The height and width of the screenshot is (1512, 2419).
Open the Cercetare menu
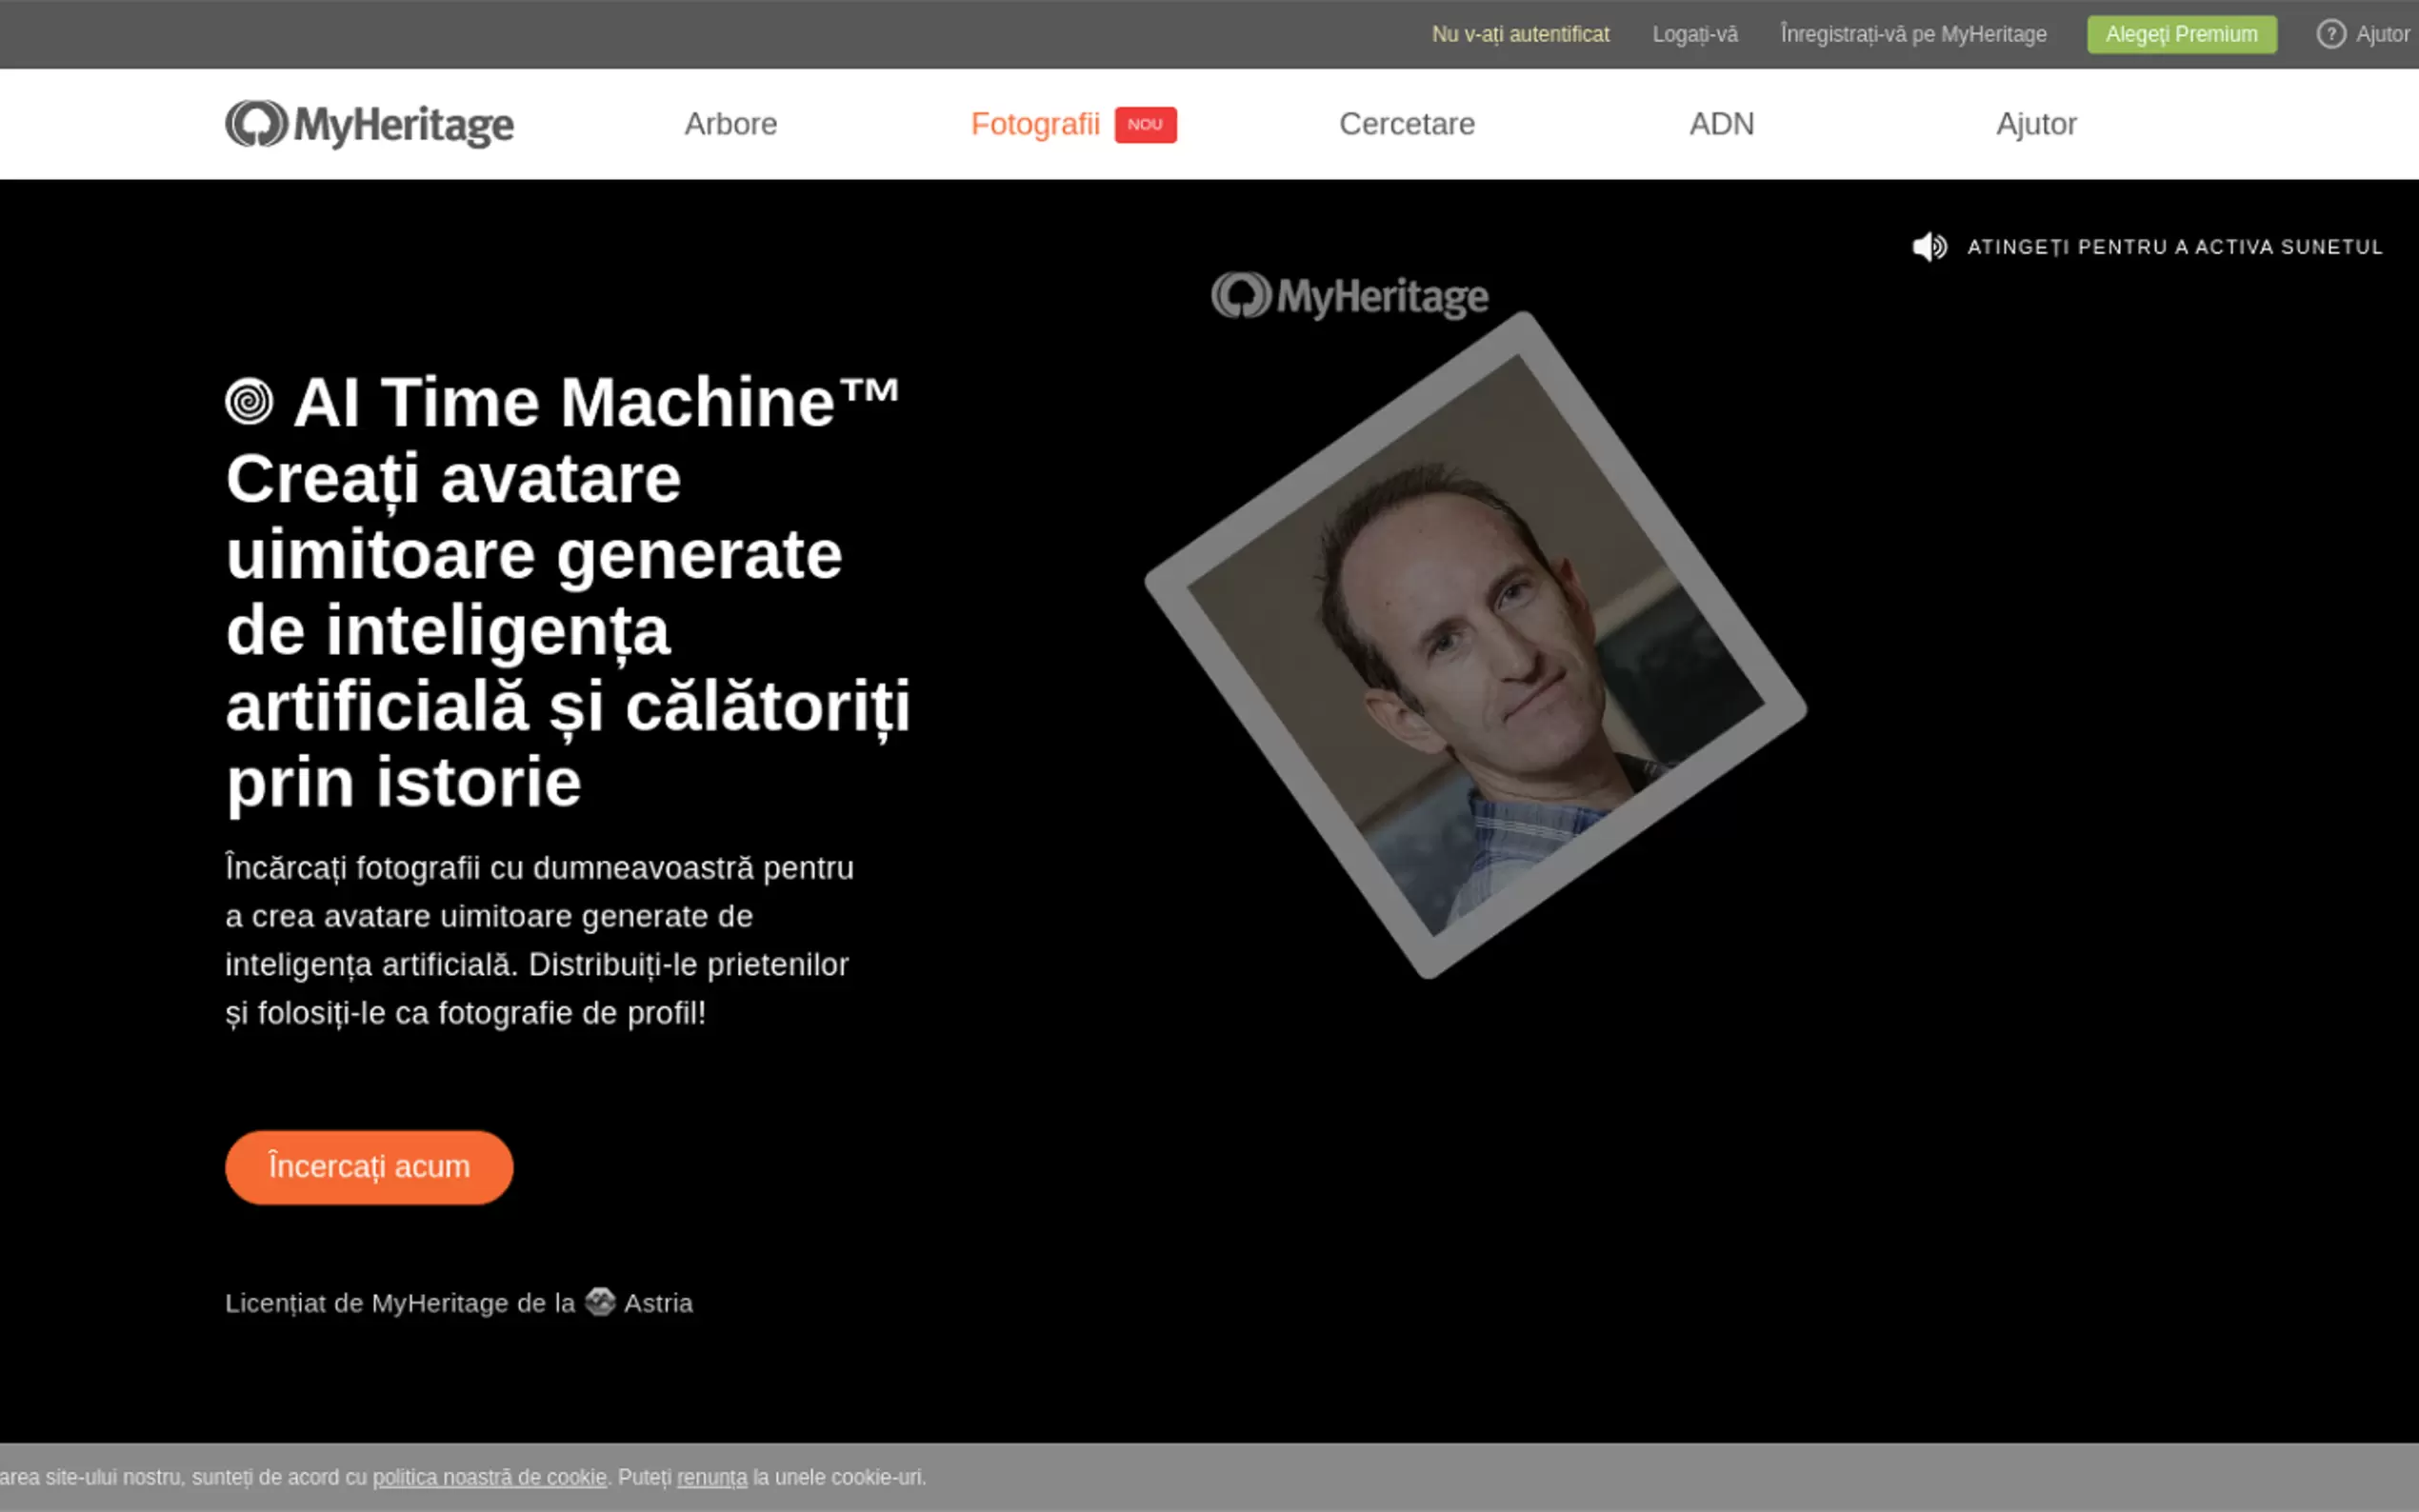click(1406, 124)
